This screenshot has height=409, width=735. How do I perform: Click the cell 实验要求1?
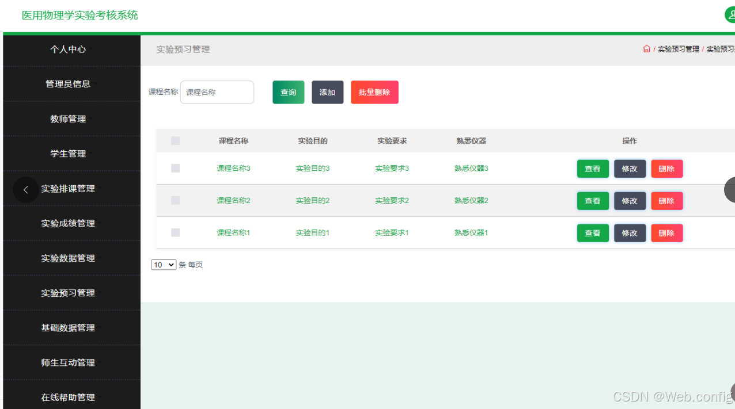click(x=392, y=233)
